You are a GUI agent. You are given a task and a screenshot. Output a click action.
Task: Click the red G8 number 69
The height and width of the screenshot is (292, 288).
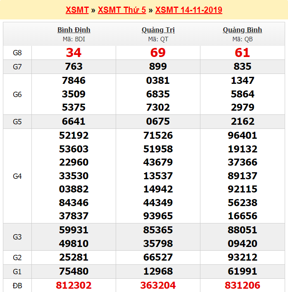158,52
